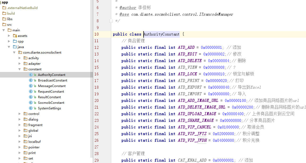Collapse the main folder
This screenshot has width=306, height=163.
(x=4, y=30)
